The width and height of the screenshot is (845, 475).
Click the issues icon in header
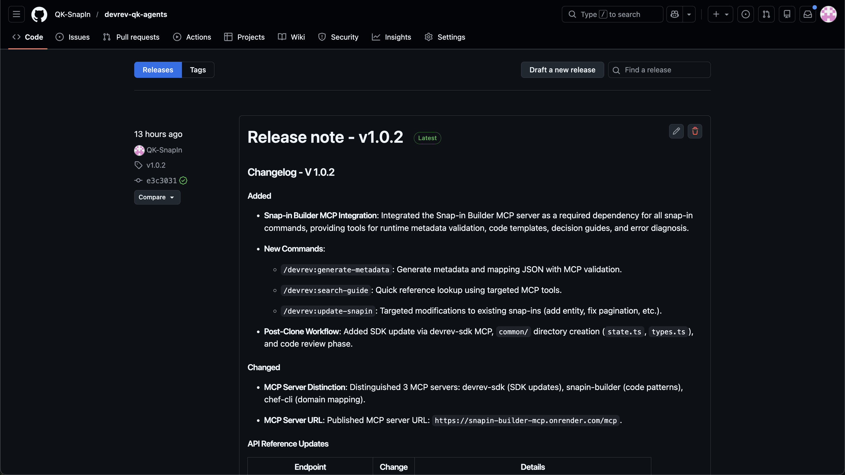tap(745, 14)
